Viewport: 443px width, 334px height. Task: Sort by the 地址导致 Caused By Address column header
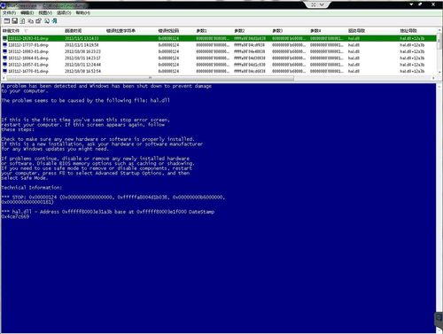417,31
